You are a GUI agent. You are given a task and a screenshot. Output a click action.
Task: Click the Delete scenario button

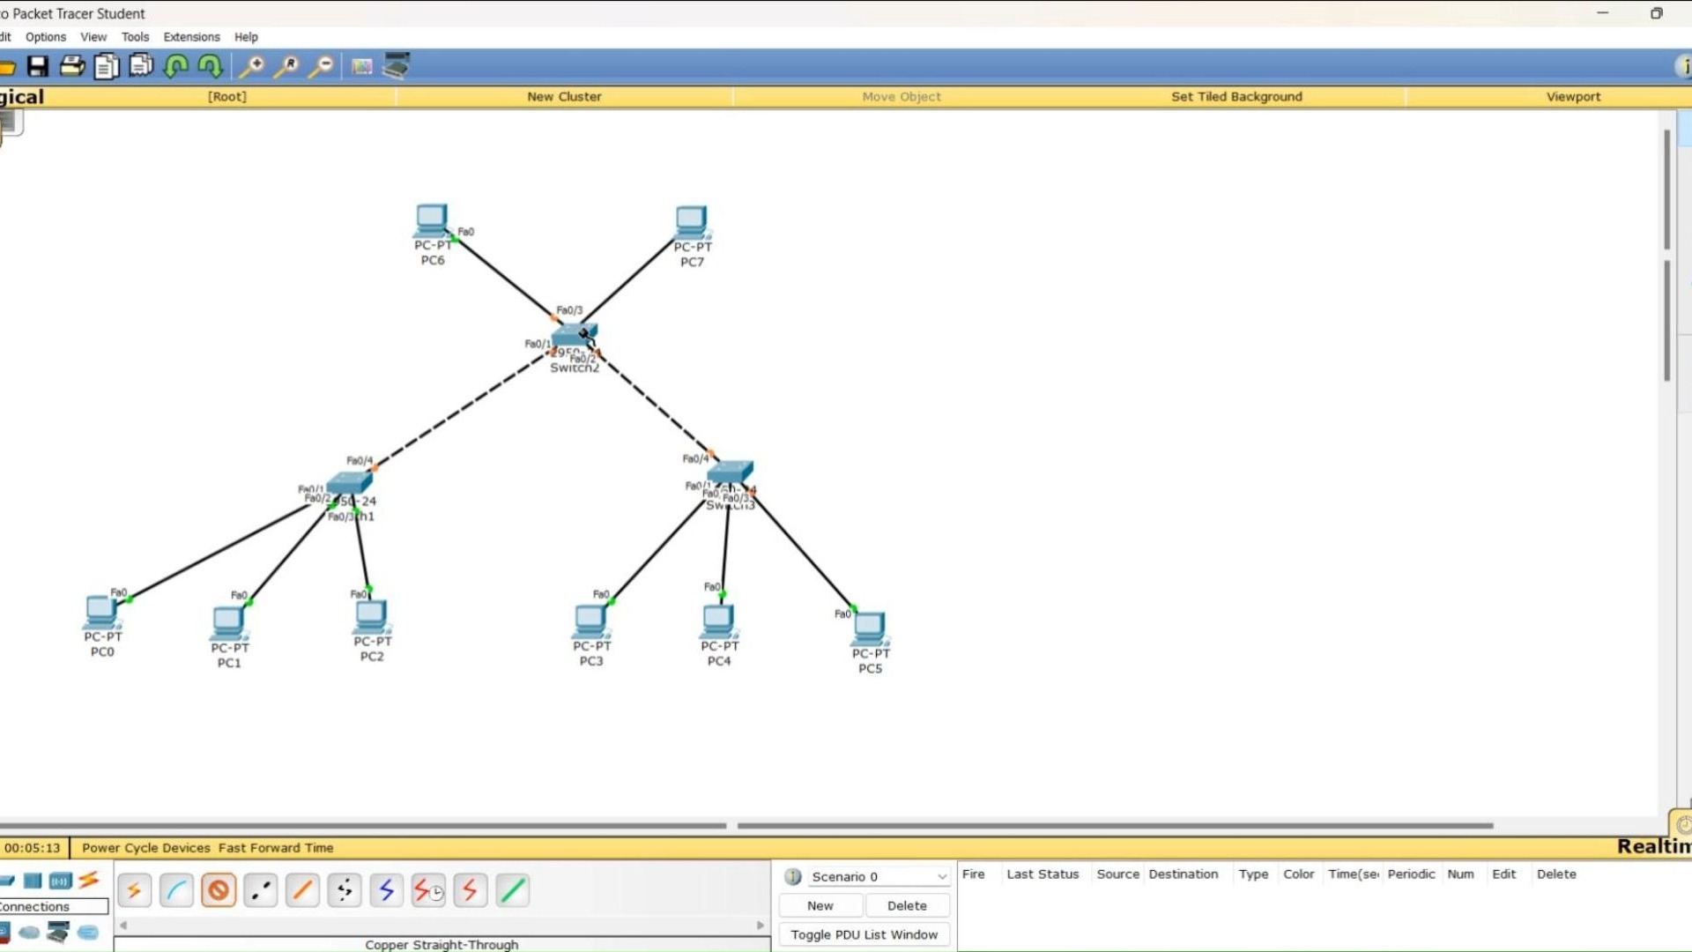pos(905,904)
